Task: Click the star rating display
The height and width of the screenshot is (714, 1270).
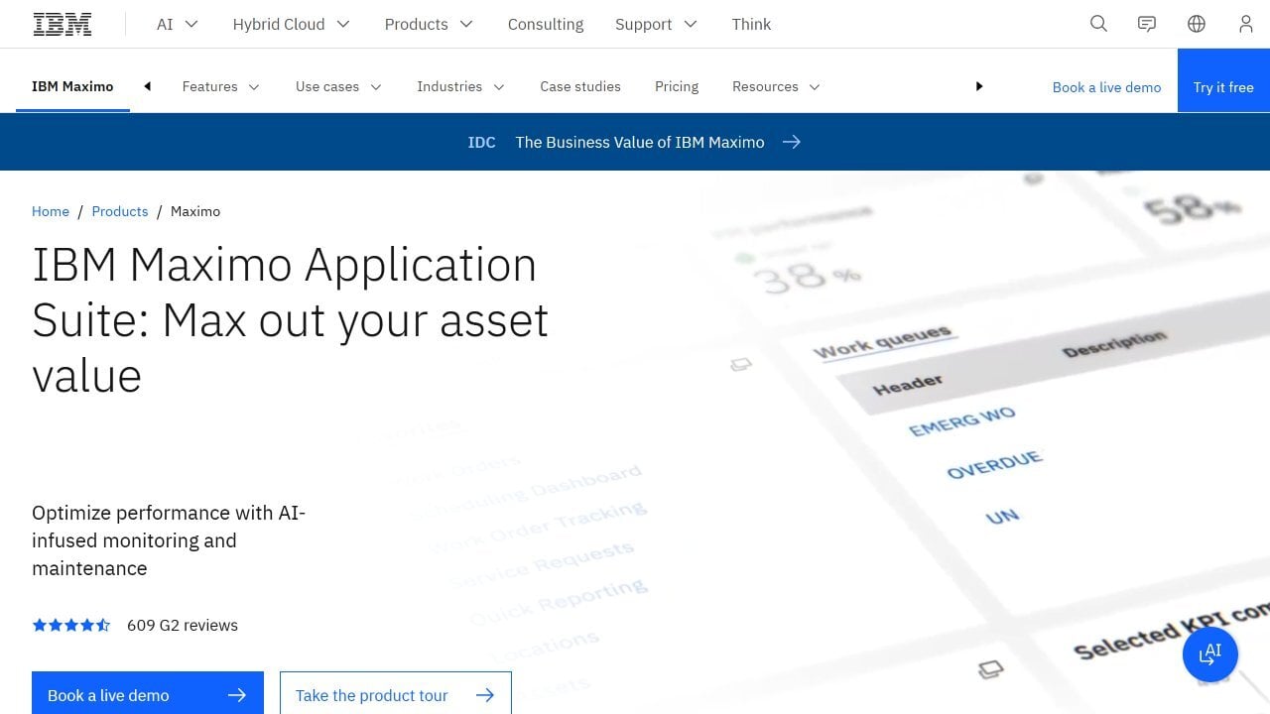Action: click(70, 625)
